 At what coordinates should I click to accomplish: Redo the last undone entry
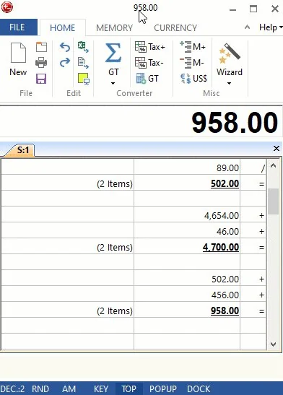(x=65, y=62)
